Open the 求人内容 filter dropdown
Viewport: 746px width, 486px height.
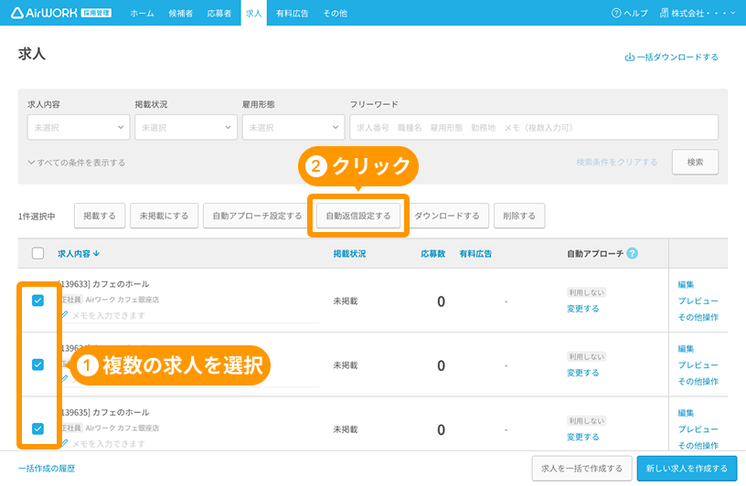coord(79,128)
